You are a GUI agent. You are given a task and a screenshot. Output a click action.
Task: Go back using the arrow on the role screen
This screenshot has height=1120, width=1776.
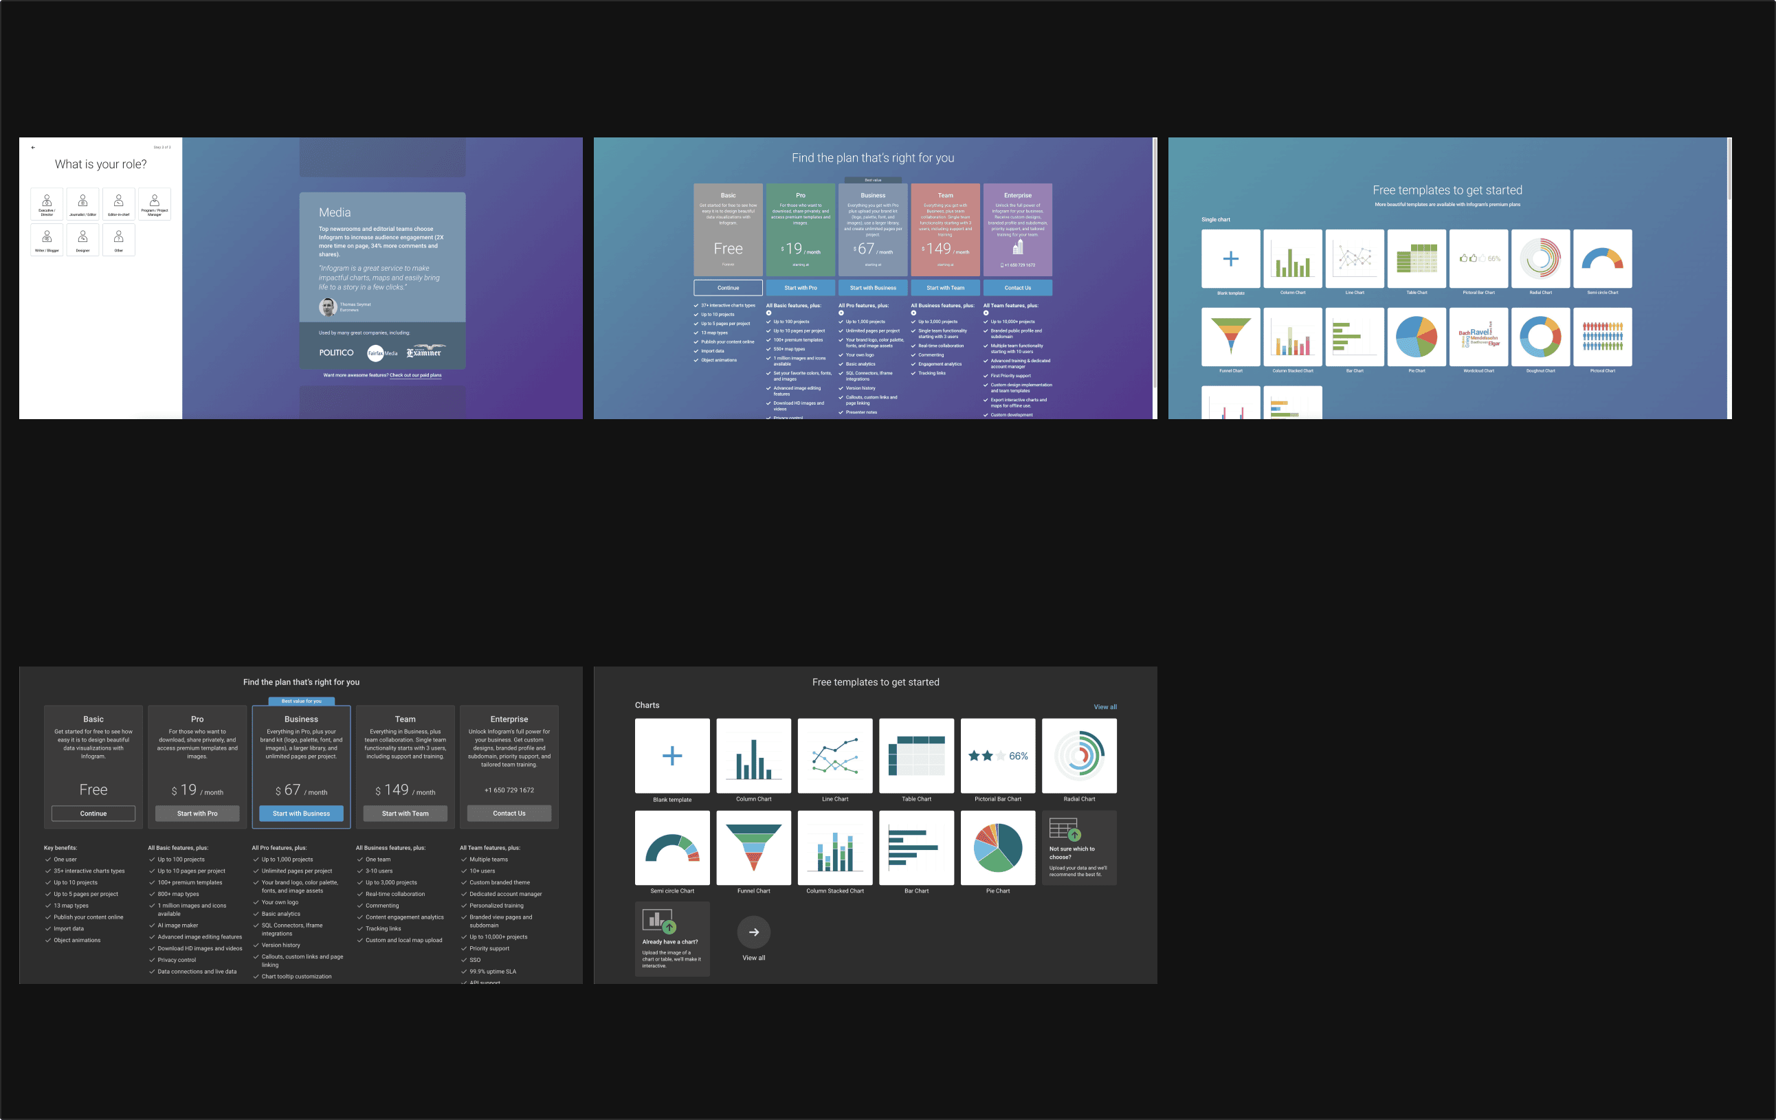[33, 148]
